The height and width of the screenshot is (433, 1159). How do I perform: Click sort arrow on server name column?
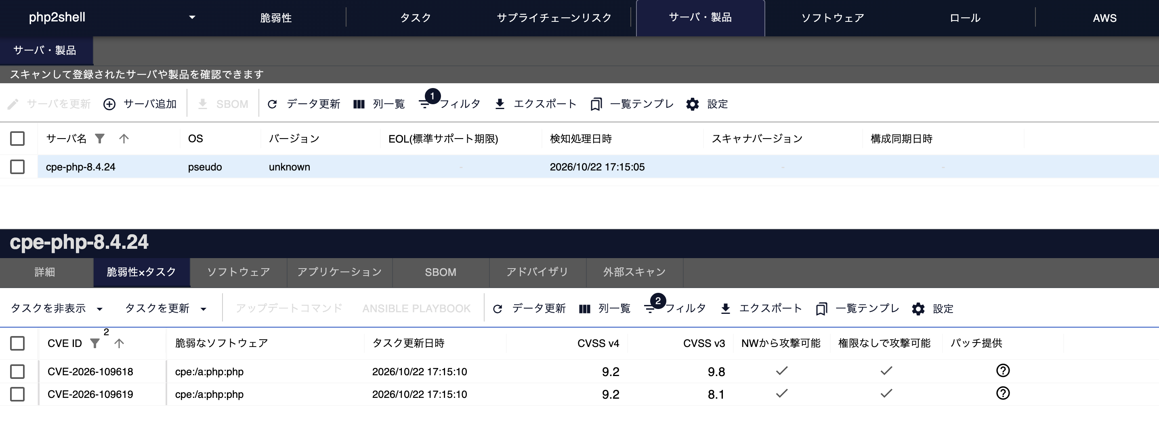[124, 139]
